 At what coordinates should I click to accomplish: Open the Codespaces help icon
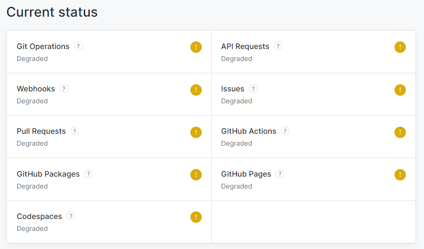(x=71, y=216)
